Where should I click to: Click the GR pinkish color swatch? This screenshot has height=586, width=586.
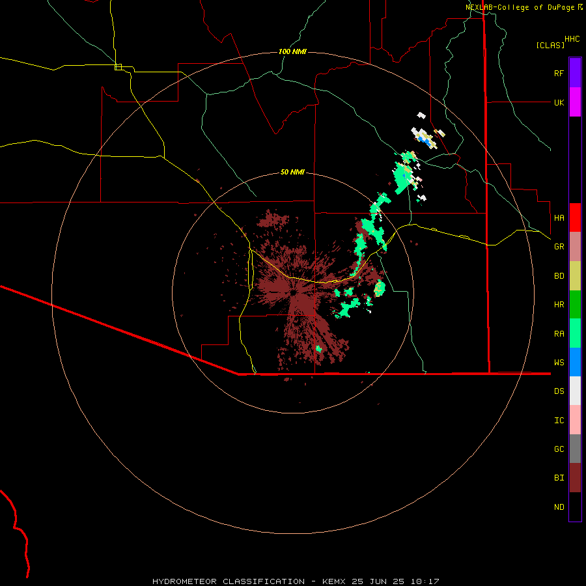[575, 246]
